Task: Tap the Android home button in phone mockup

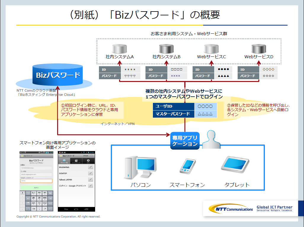Action: pos(76,209)
